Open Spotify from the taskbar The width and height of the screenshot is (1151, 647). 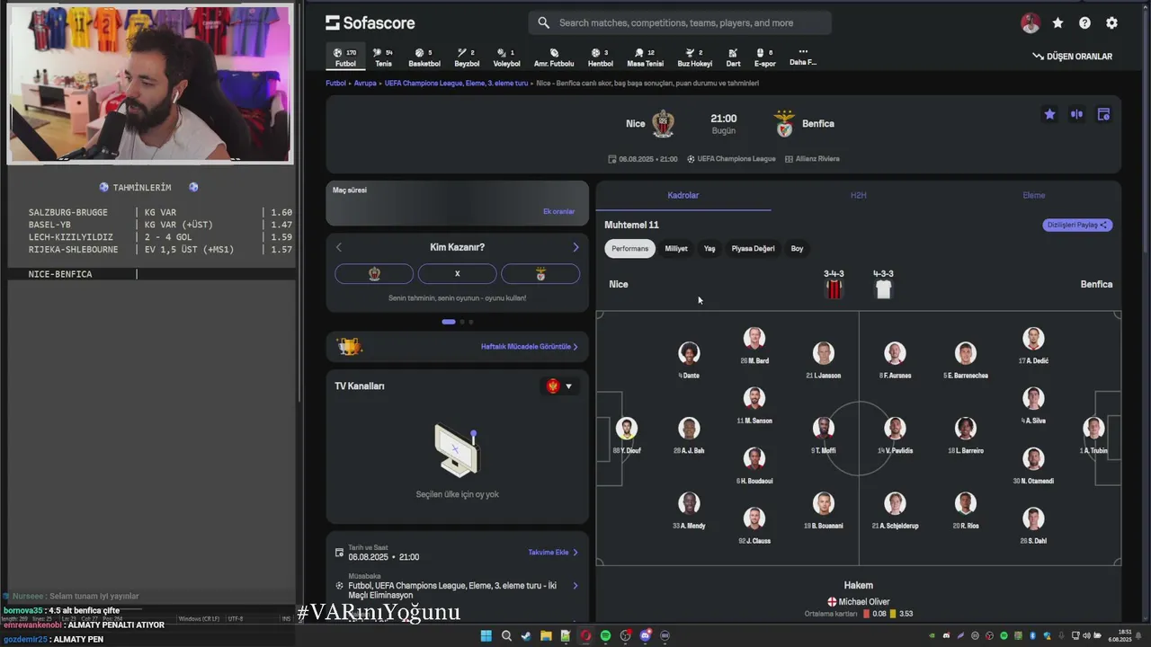(605, 635)
